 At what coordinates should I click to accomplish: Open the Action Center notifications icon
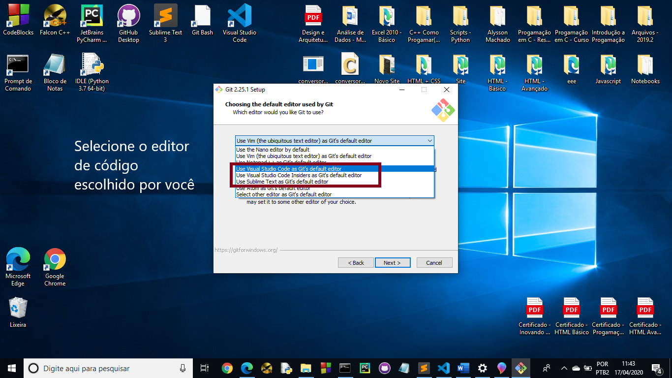point(656,368)
